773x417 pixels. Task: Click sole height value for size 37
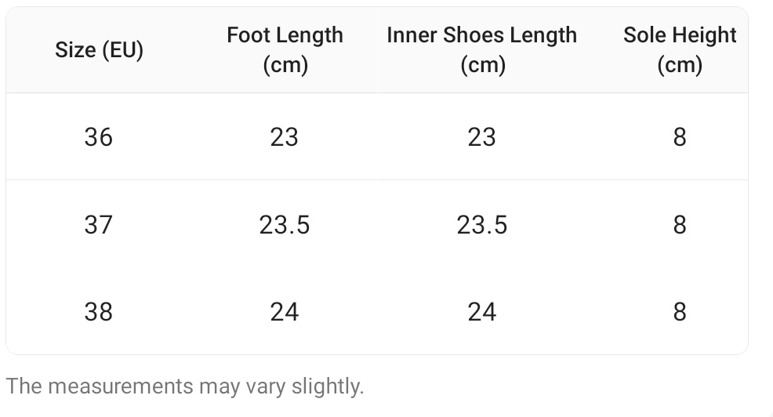[x=680, y=225]
